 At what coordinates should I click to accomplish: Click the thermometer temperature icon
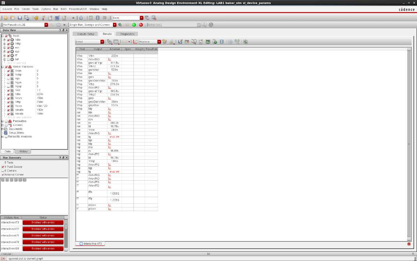coord(43,18)
